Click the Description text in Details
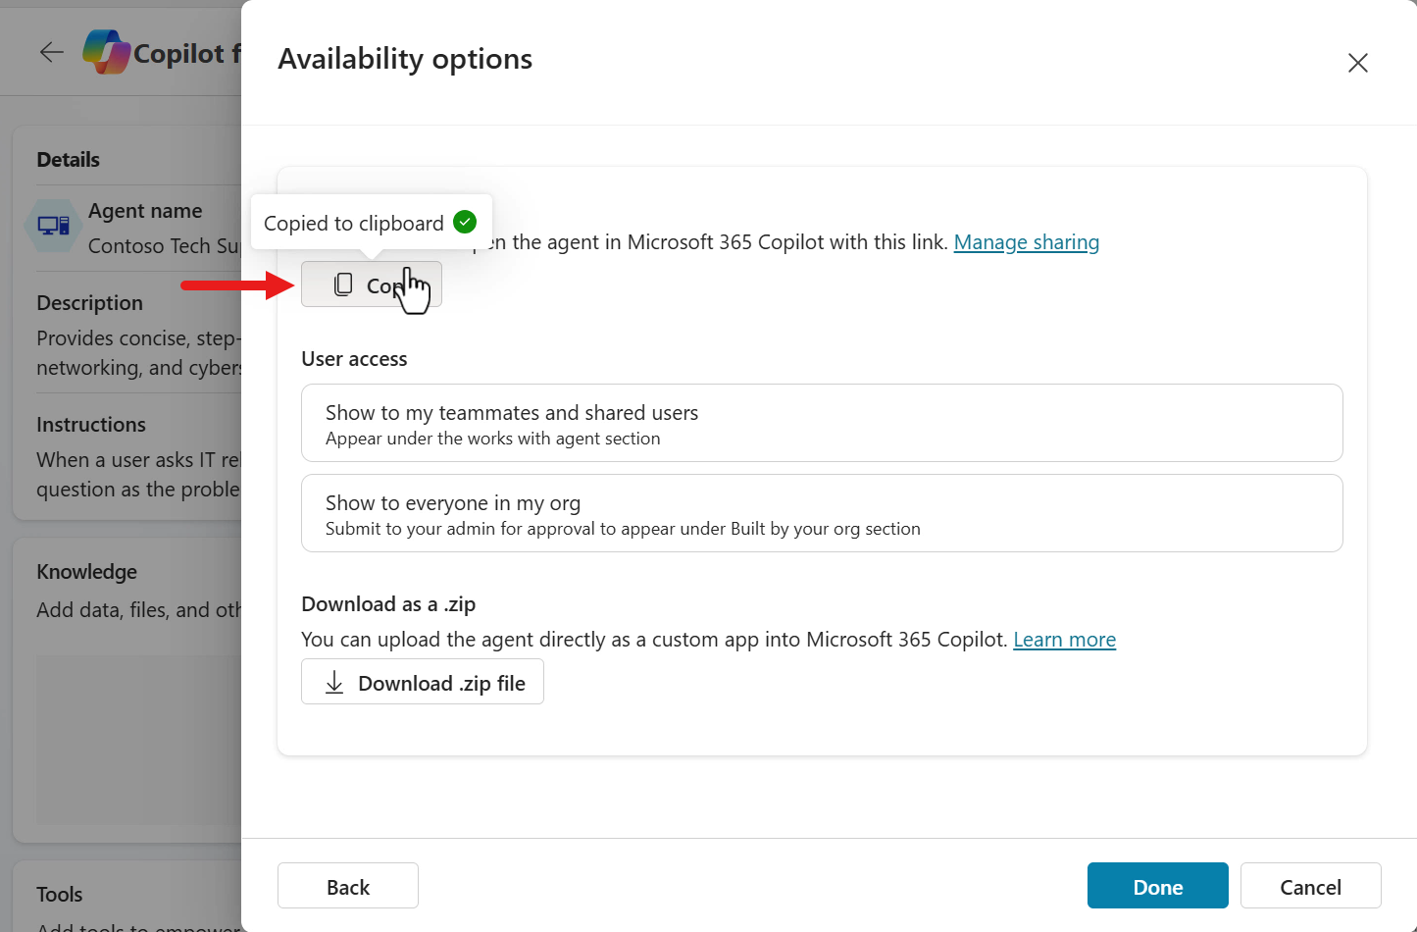The image size is (1417, 932). click(x=137, y=352)
